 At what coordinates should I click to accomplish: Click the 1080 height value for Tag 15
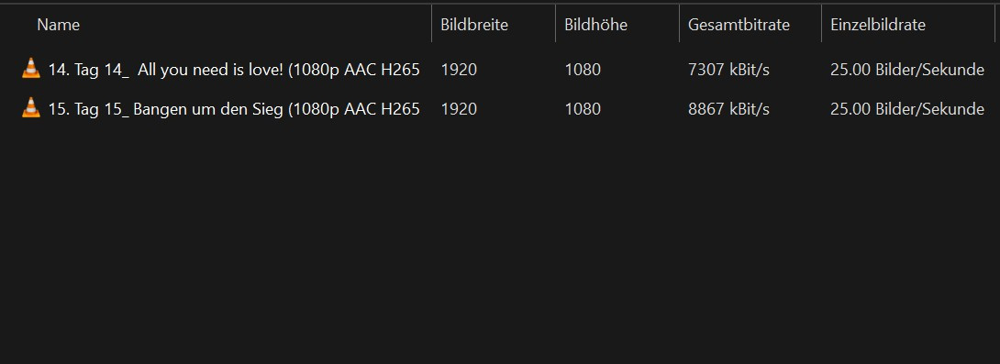click(583, 109)
